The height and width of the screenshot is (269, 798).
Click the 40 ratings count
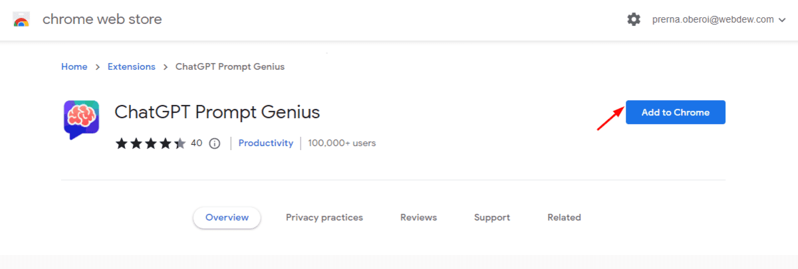[196, 143]
